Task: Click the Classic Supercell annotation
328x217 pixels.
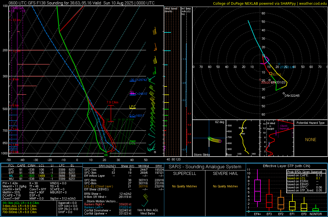Action: point(284,127)
